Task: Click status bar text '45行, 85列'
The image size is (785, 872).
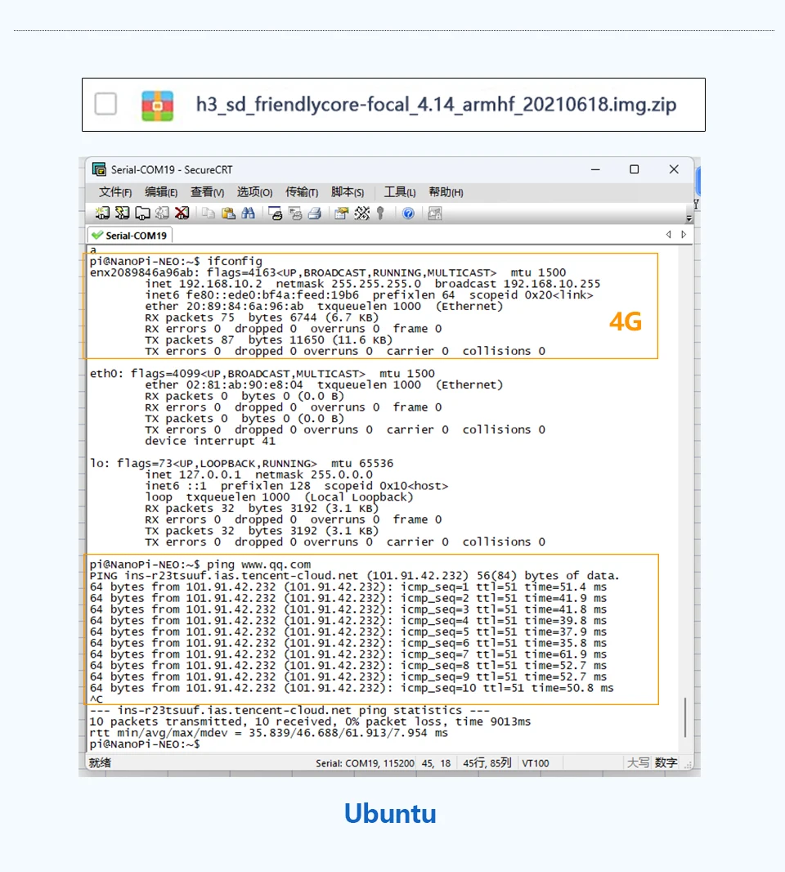Action: click(x=487, y=763)
